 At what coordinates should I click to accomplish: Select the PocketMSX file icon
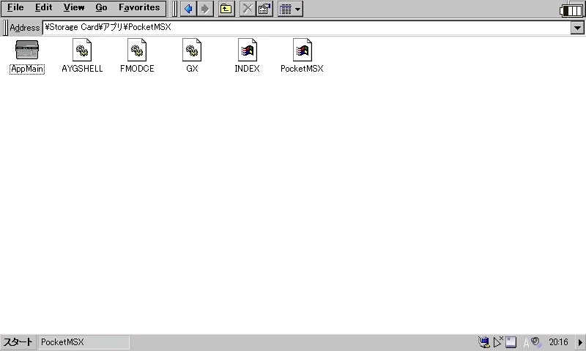click(302, 50)
